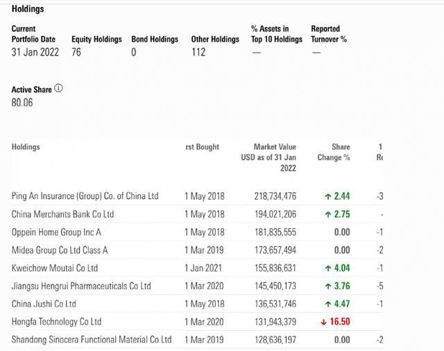This screenshot has height=351, width=444.
Task: Open Hongfa Technology Co Ltd holding
Action: coord(56,322)
